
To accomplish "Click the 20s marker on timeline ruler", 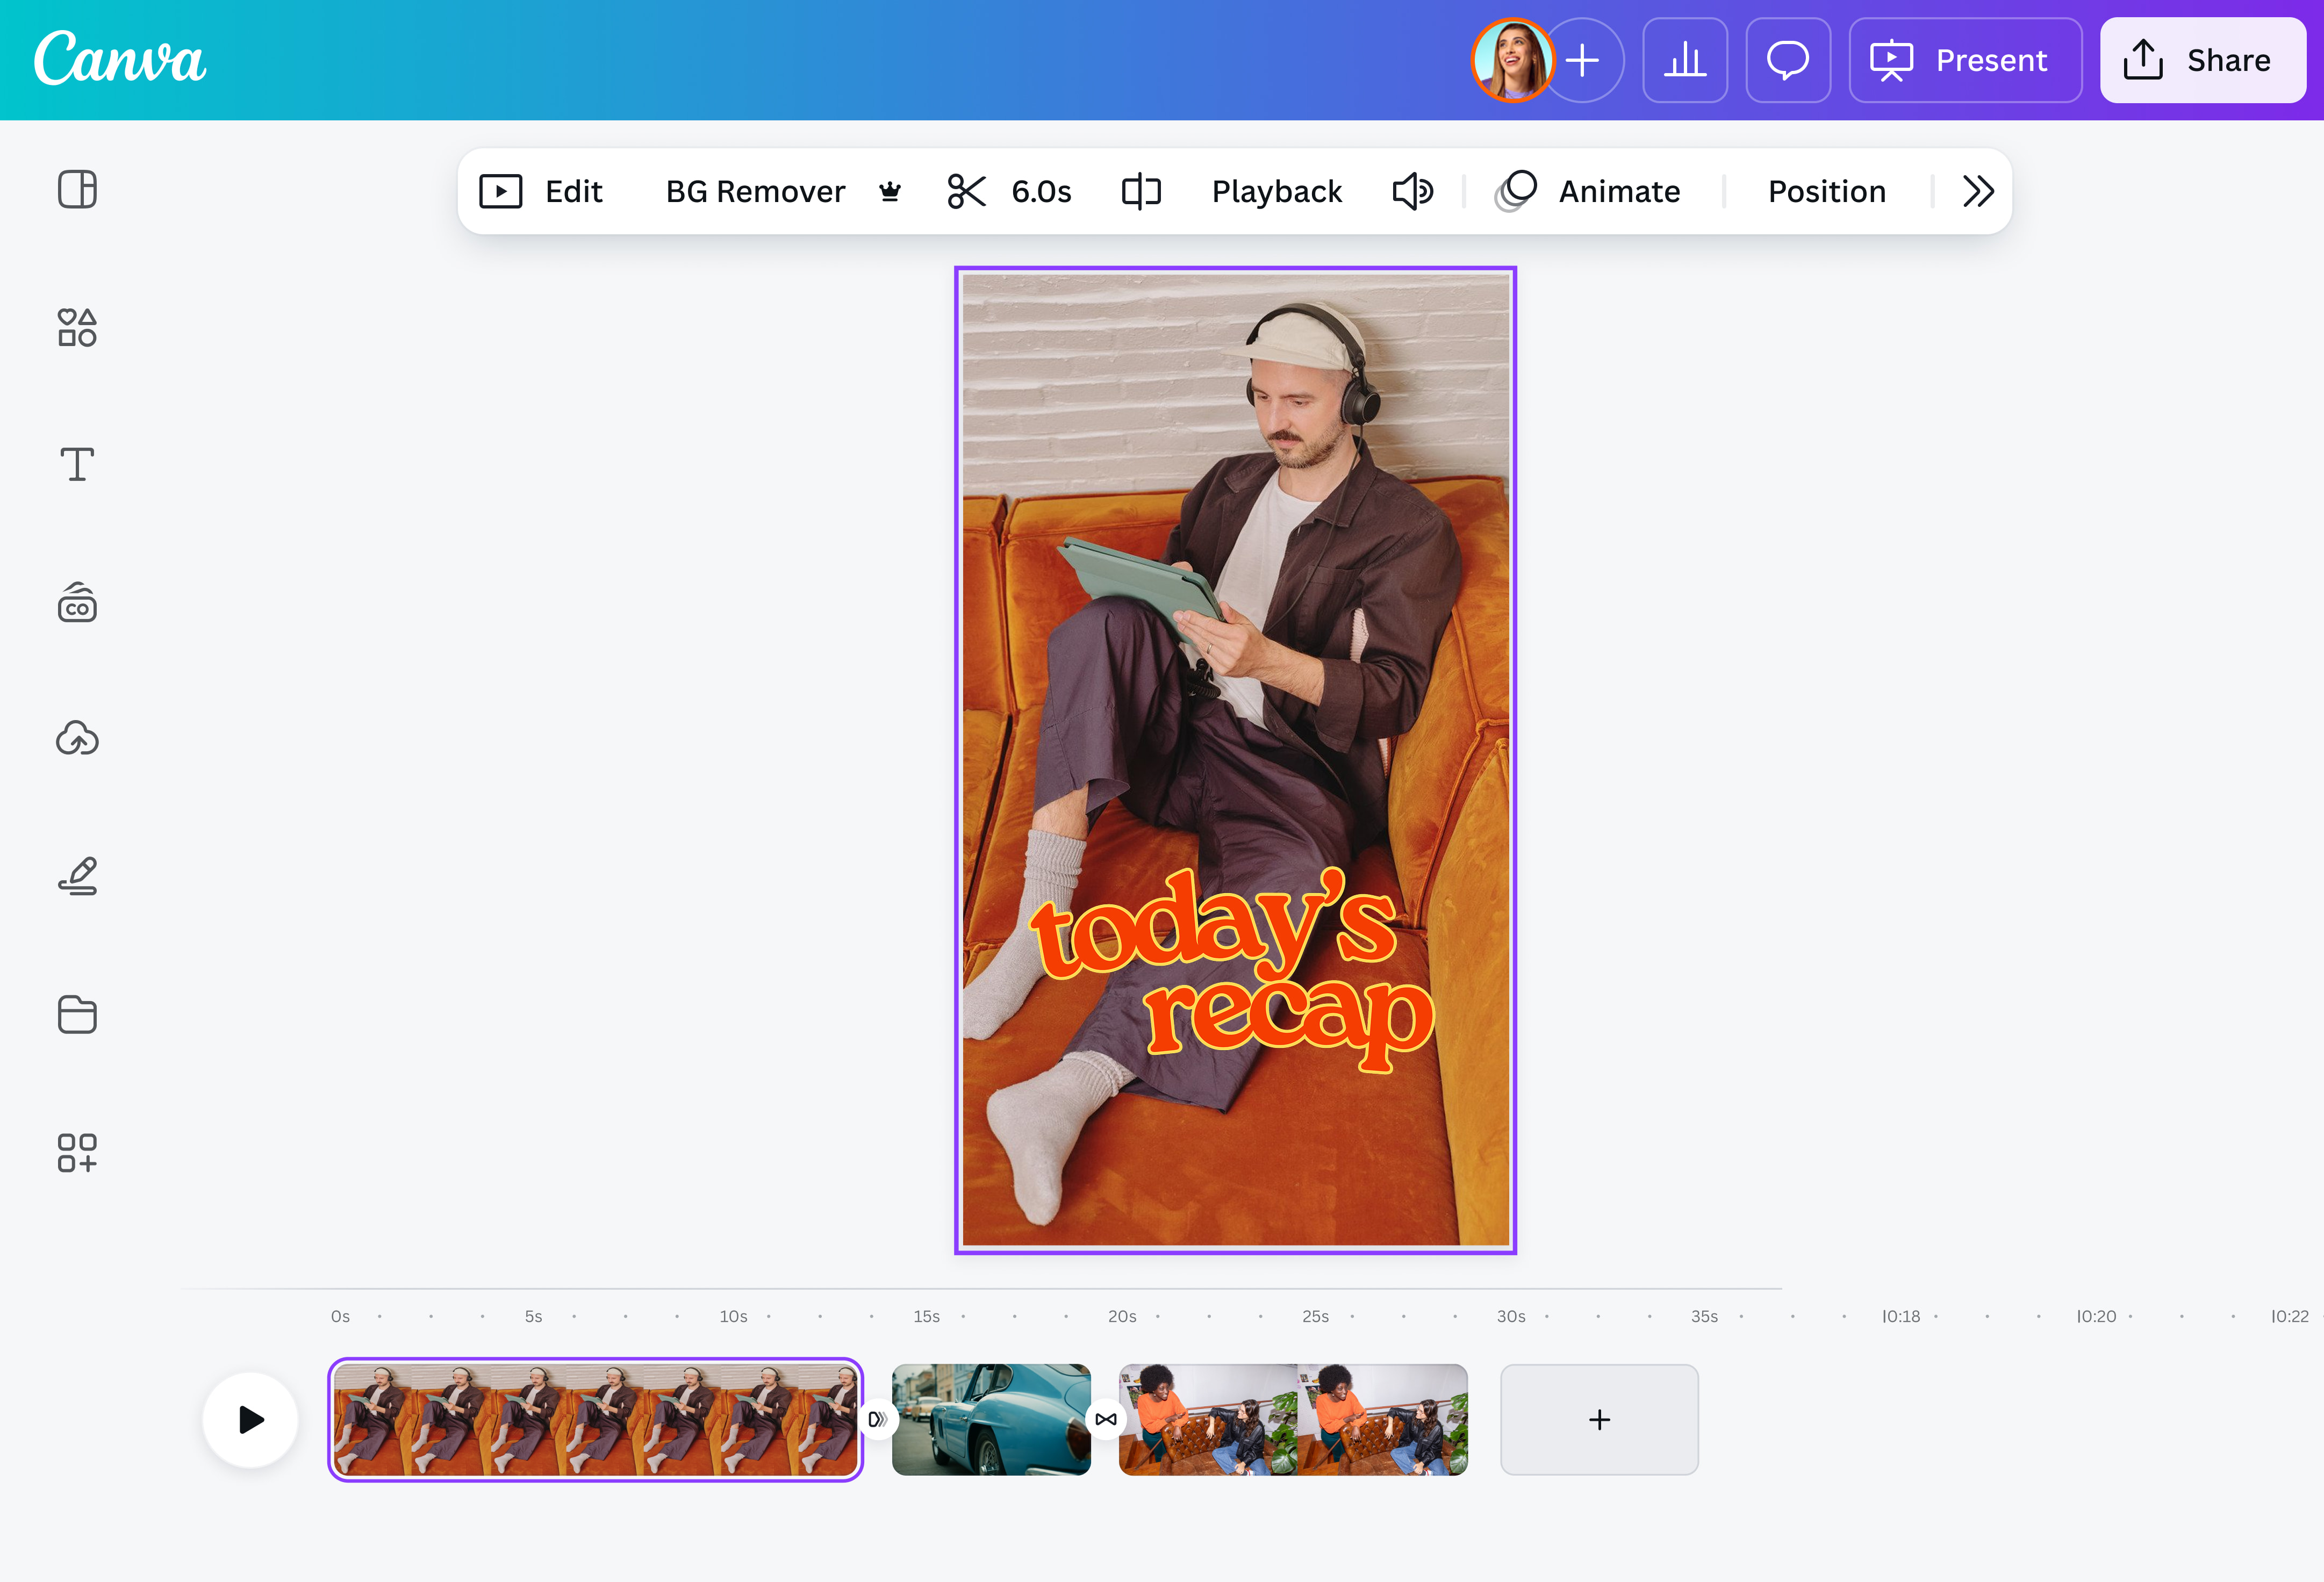I will tap(1122, 1316).
